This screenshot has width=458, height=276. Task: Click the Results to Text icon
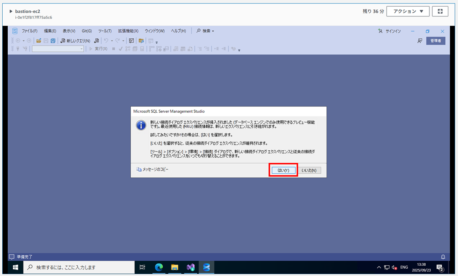pyautogui.click(x=175, y=49)
